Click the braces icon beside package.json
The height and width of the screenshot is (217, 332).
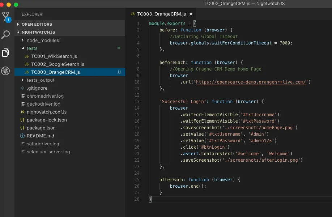(22, 128)
